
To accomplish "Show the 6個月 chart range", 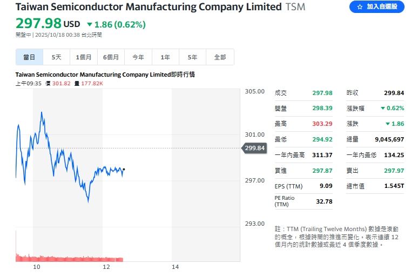I will coord(111,57).
